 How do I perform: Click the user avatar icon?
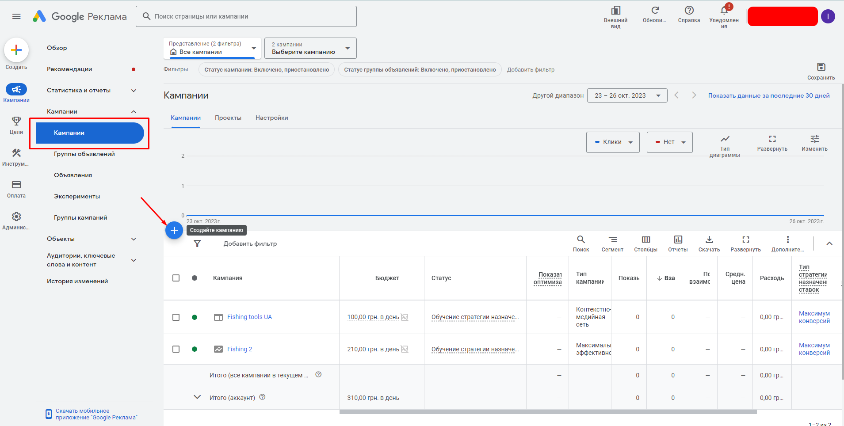click(x=828, y=16)
